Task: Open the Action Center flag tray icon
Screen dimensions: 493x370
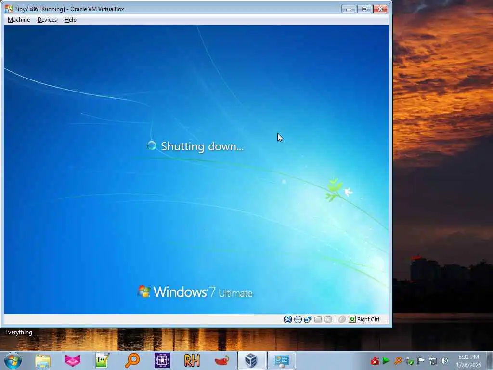Action: tap(421, 360)
